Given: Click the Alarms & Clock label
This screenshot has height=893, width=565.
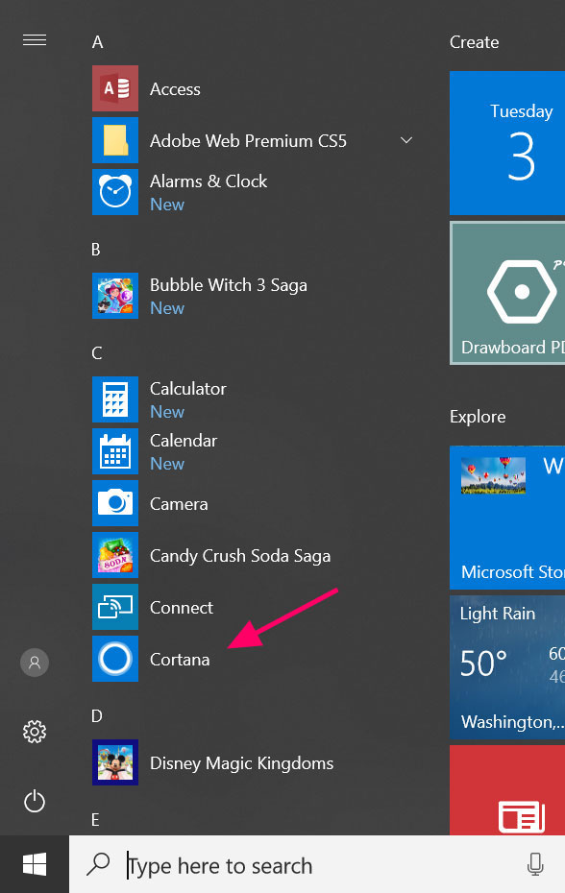Looking at the screenshot, I should (209, 181).
